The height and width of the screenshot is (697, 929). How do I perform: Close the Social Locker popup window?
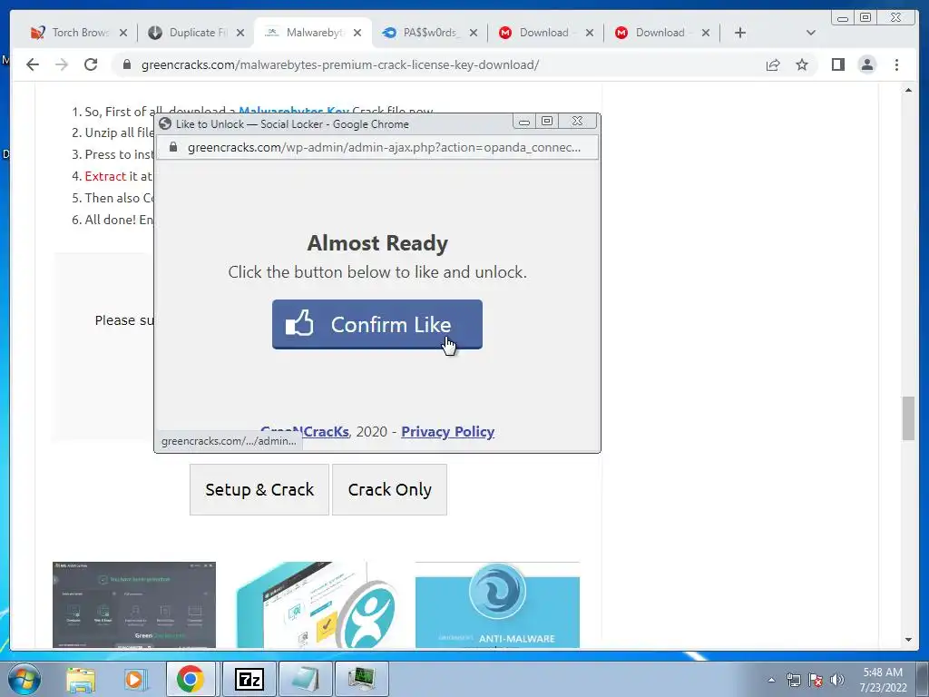[577, 122]
